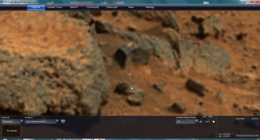
Task: Go to the Community tab
Action: tap(93, 7)
